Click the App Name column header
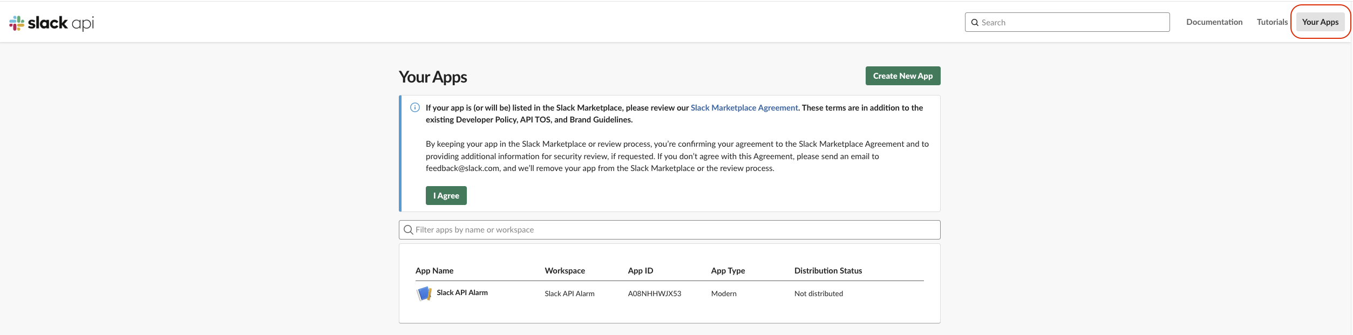 434,271
